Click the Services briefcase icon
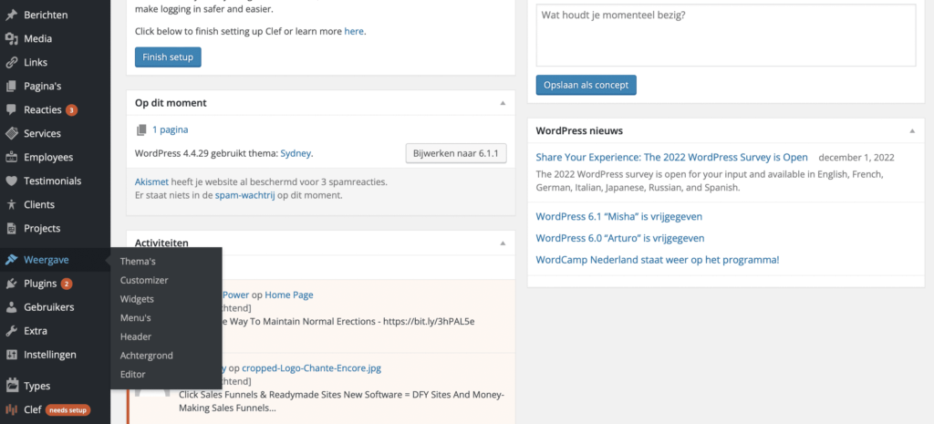This screenshot has height=424, width=934. pyautogui.click(x=11, y=134)
